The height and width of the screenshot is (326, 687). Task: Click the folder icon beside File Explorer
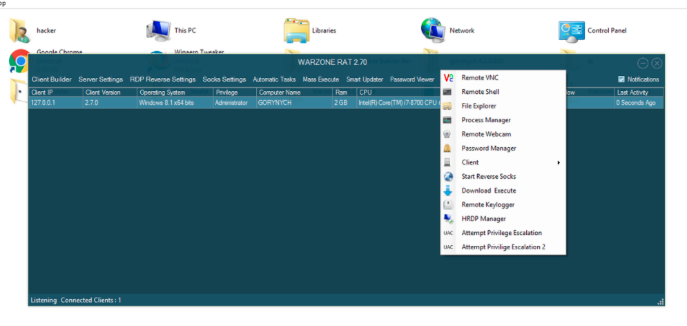pos(447,106)
